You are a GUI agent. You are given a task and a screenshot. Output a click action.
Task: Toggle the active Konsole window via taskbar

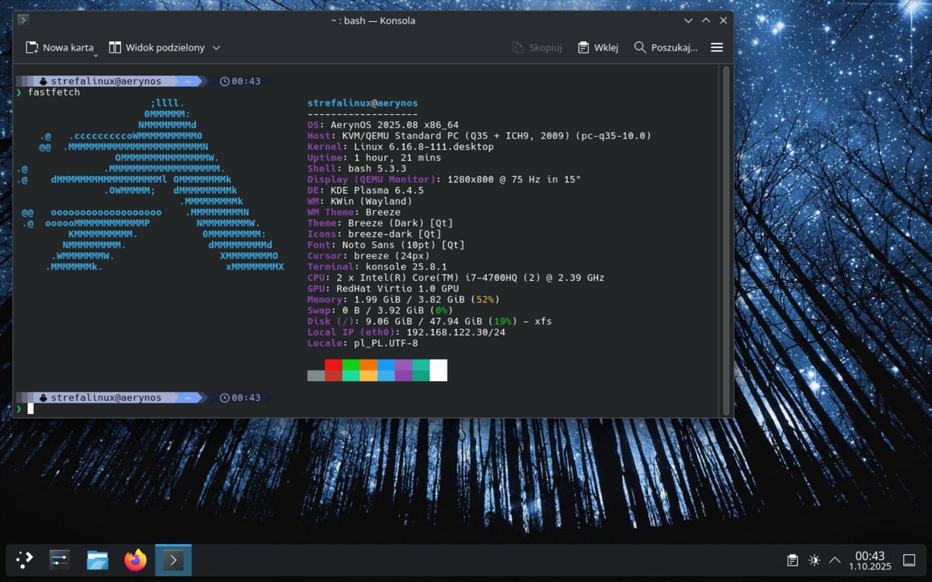172,559
